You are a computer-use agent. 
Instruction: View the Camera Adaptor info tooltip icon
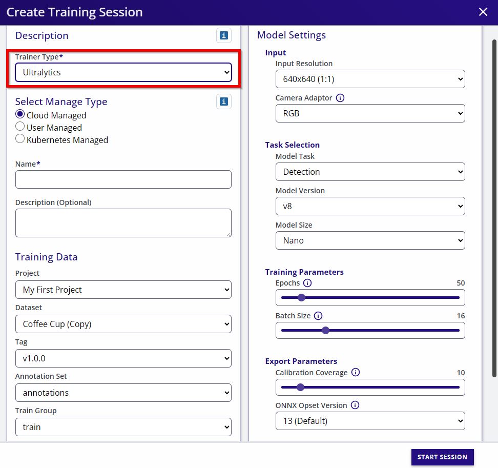coord(340,98)
